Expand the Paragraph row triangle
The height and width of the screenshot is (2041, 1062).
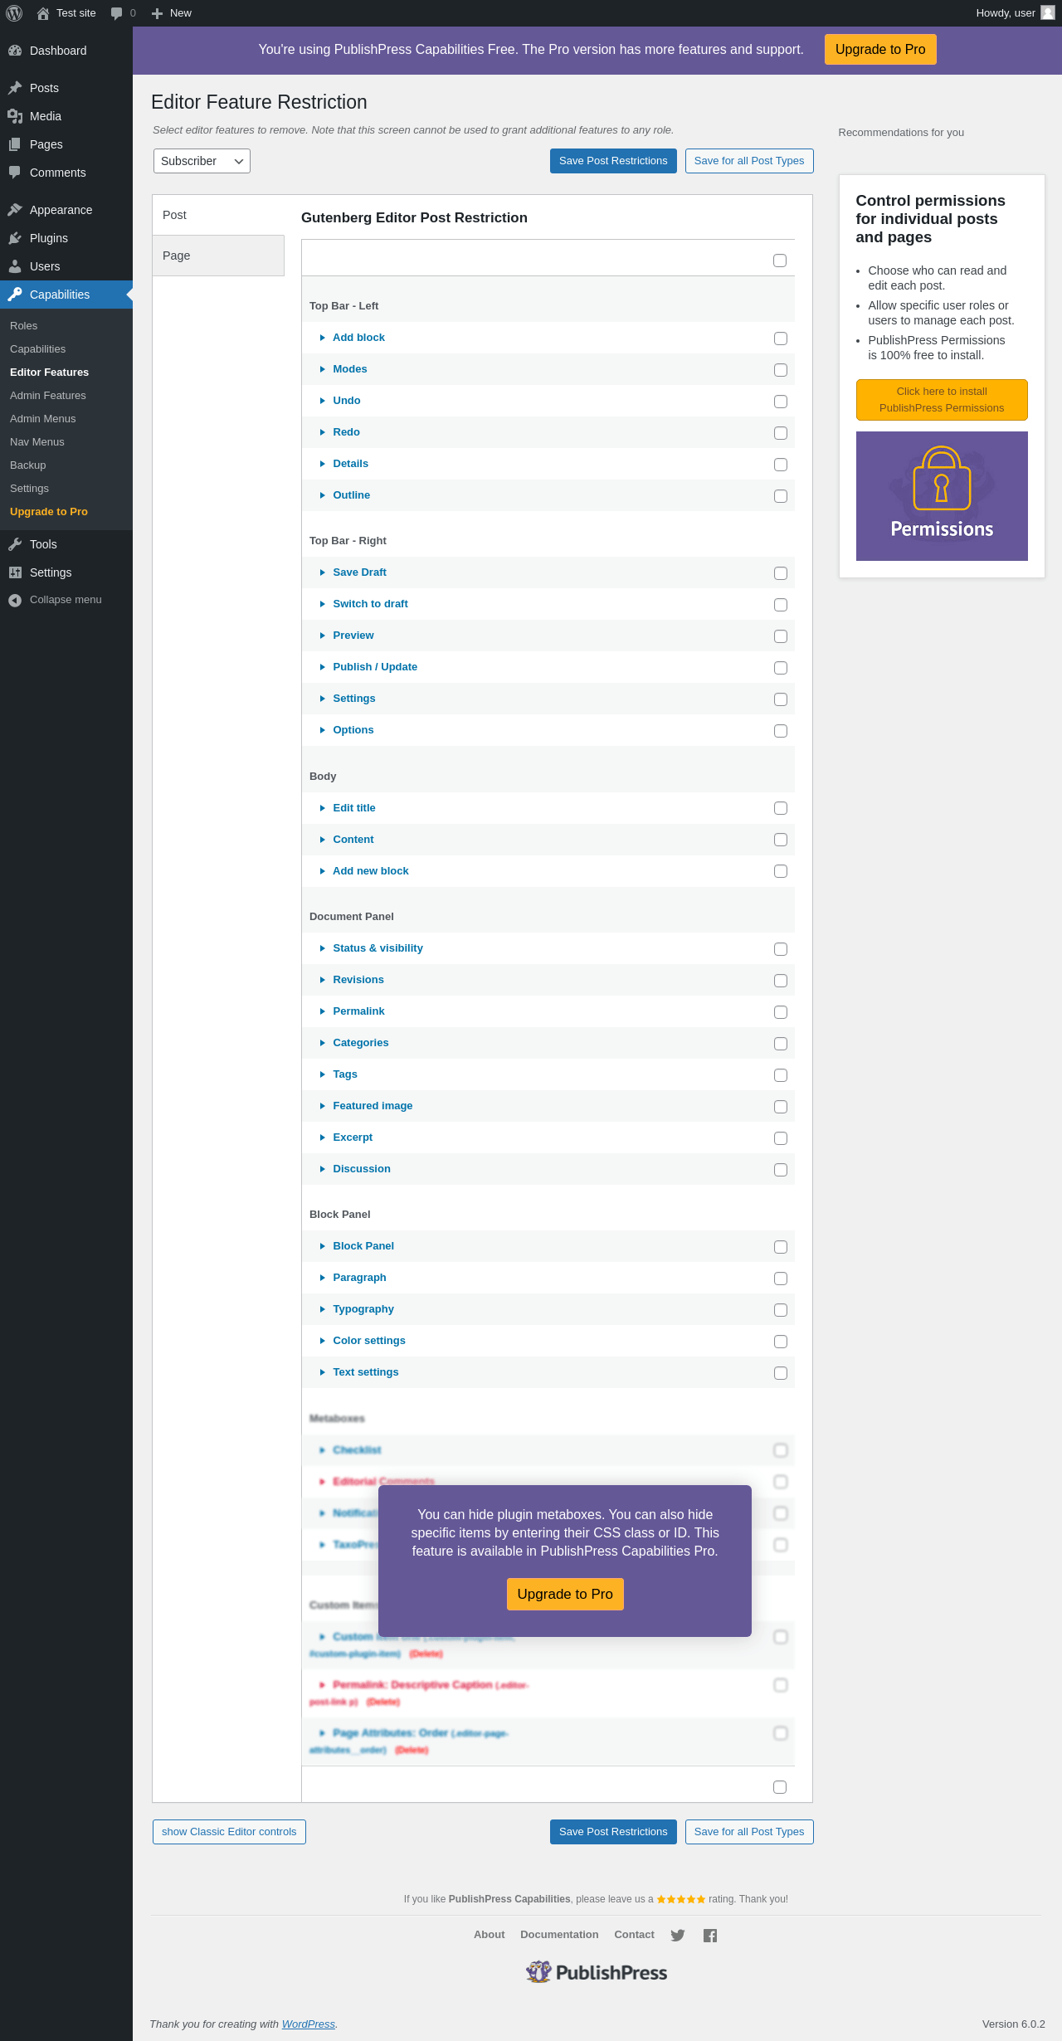point(322,1278)
